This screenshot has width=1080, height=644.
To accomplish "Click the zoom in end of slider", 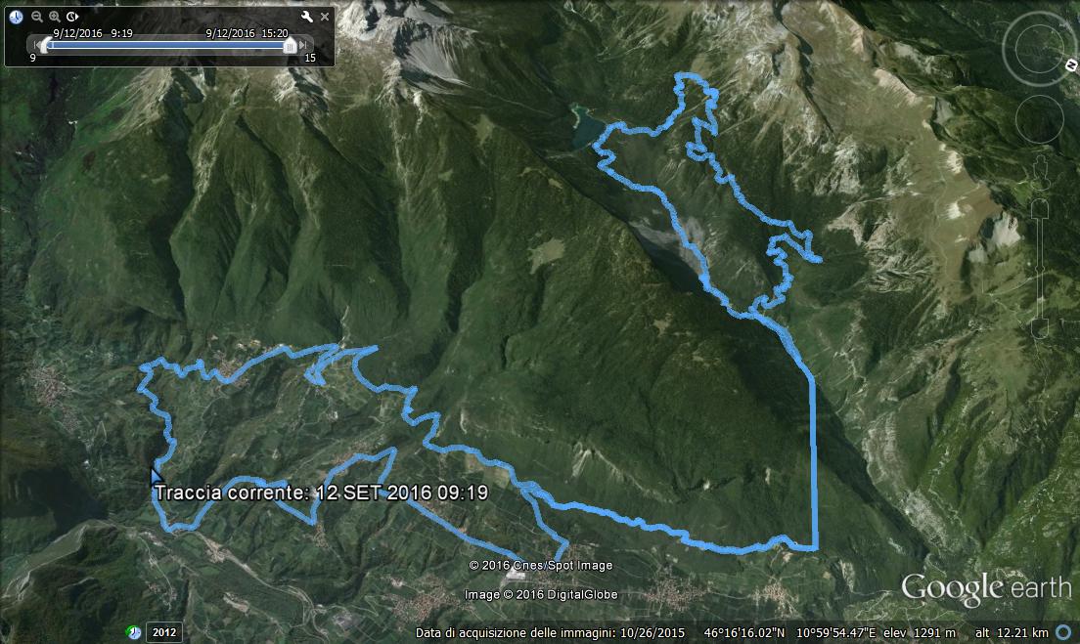I will [1040, 208].
